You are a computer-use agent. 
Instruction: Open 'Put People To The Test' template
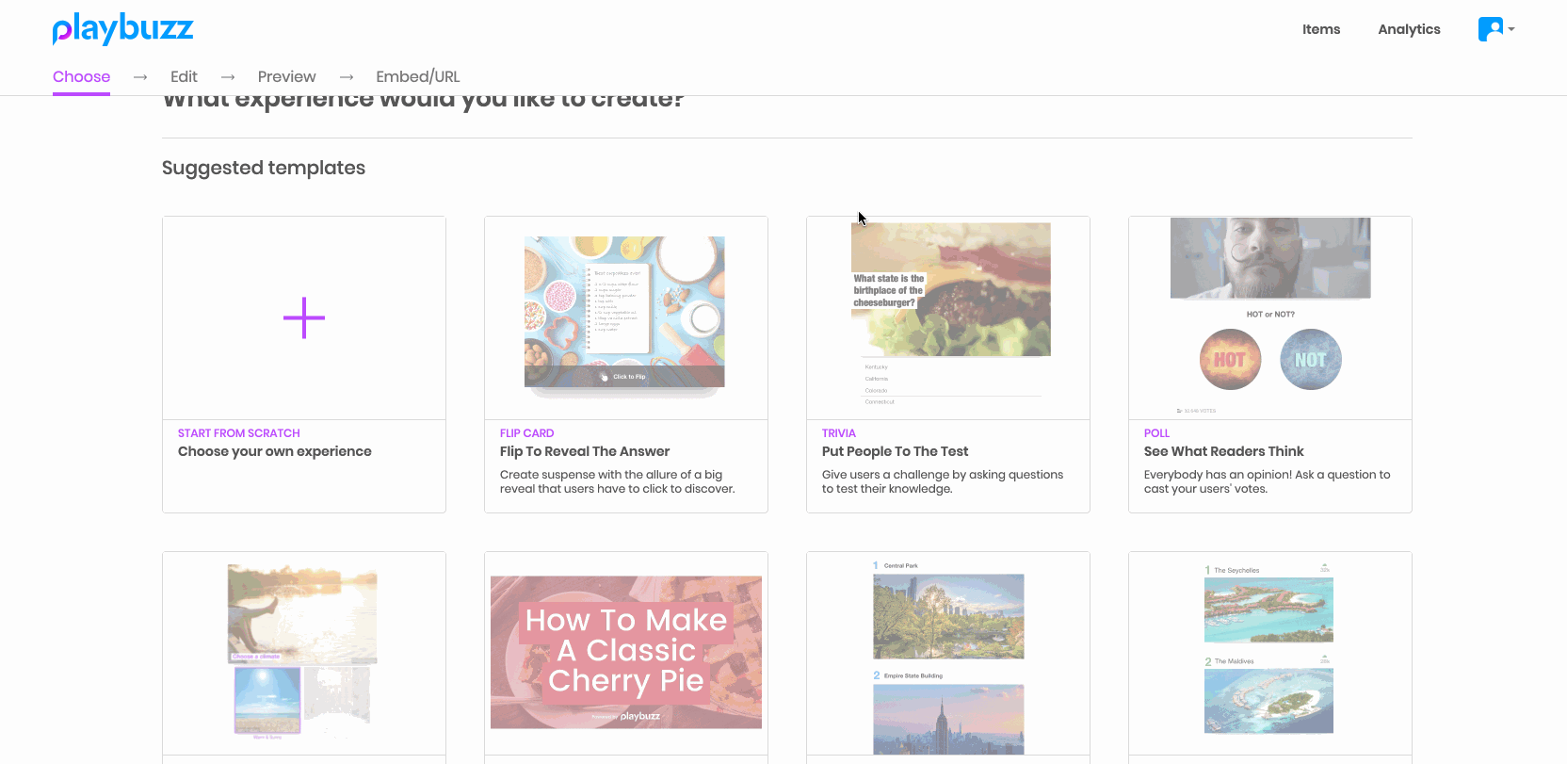coord(896,451)
